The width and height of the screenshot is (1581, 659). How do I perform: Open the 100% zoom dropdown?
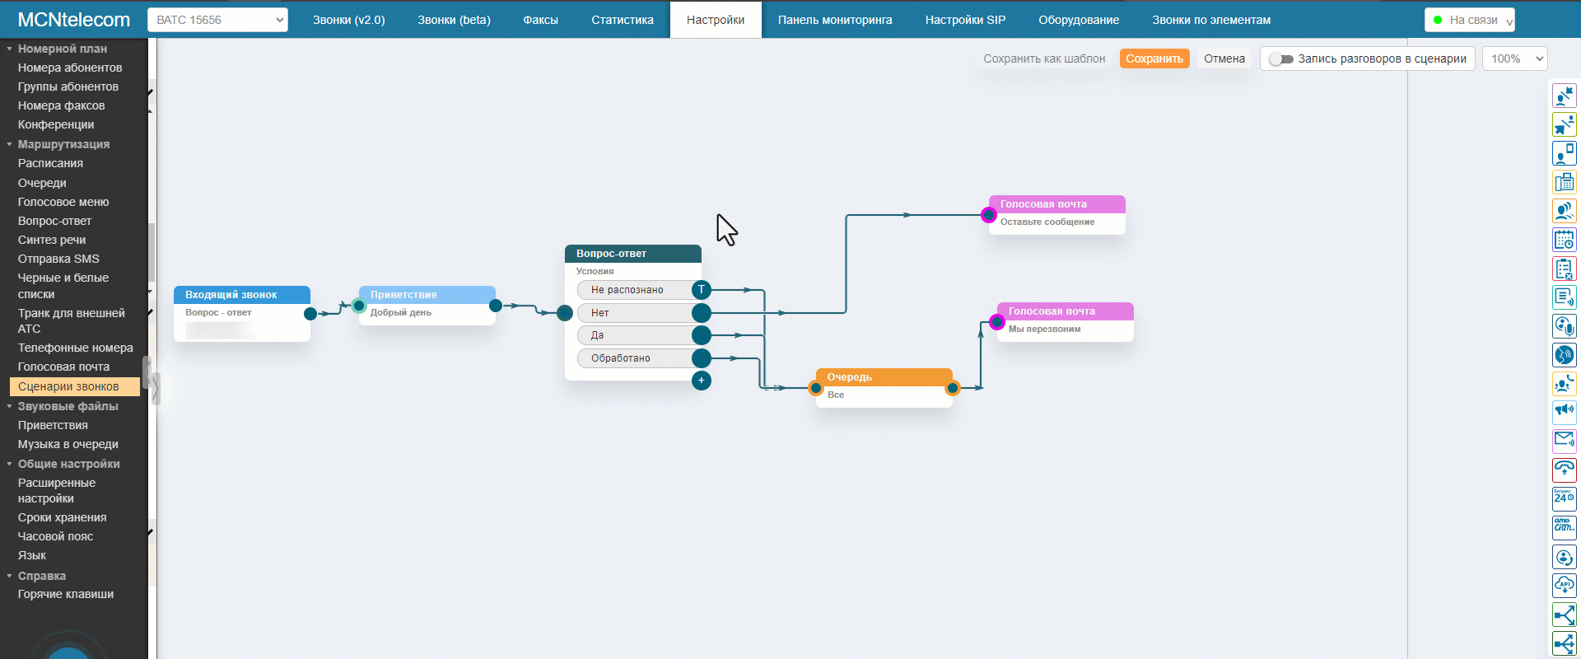(x=1514, y=59)
